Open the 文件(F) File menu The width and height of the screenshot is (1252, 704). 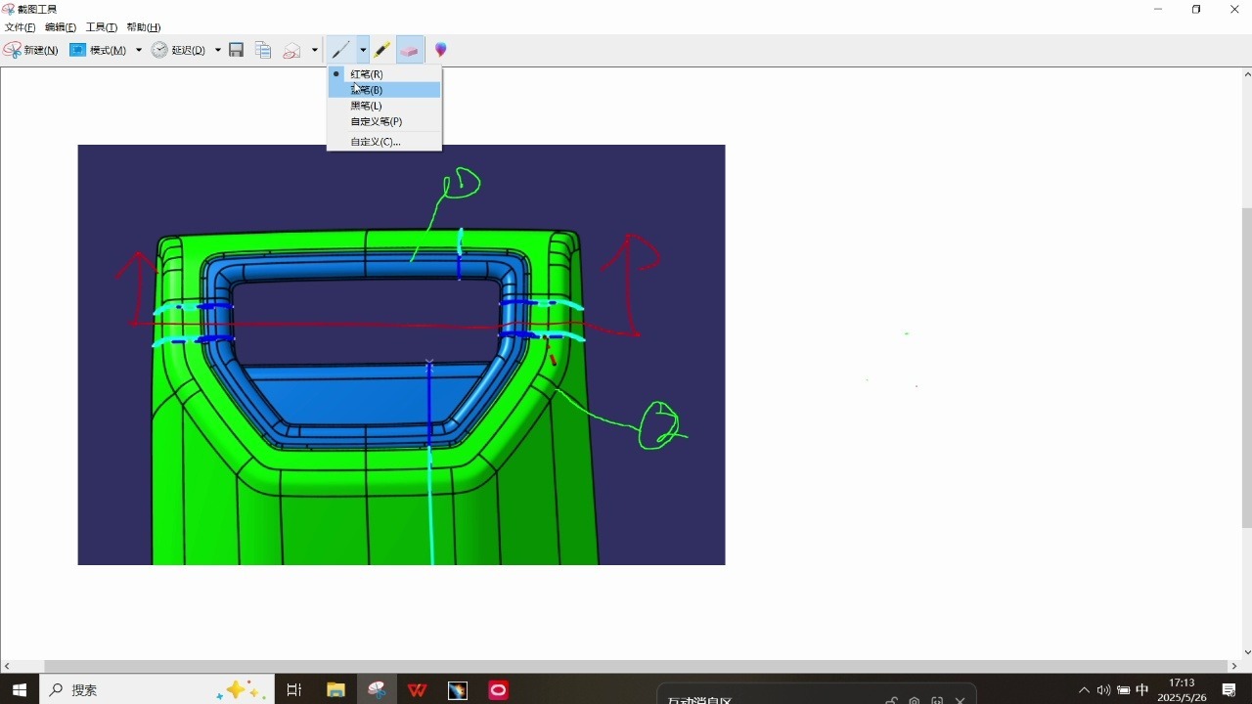[21, 27]
